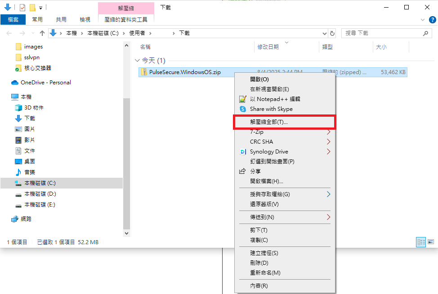Choose 內容(R) from the context menu
The width and height of the screenshot is (438, 294).
[x=285, y=286]
